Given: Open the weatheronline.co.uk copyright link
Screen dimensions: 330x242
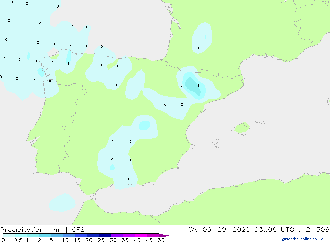Looking at the screenshot, I should (x=302, y=239).
